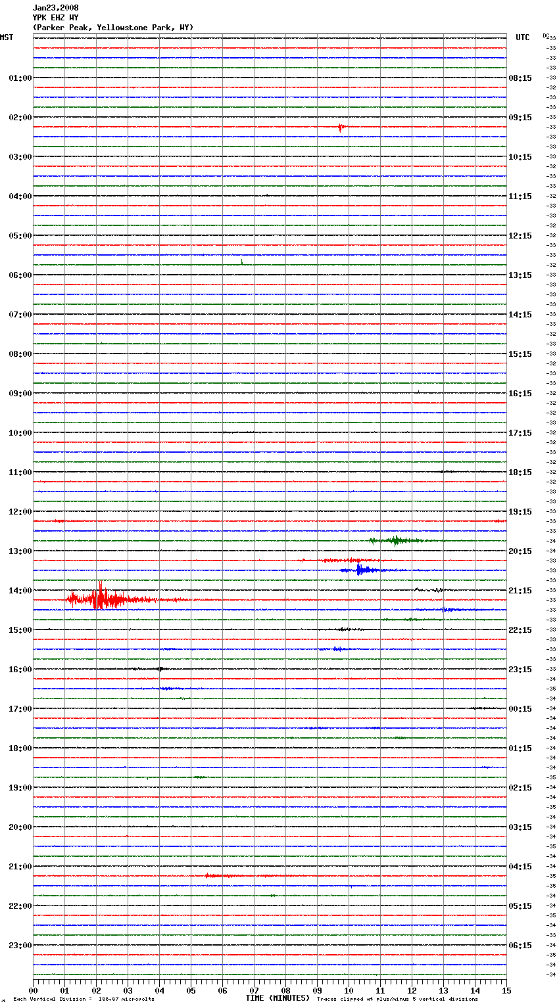Select the 02:00 MST time label
Screen dimensions: 559x1008
click(20, 118)
